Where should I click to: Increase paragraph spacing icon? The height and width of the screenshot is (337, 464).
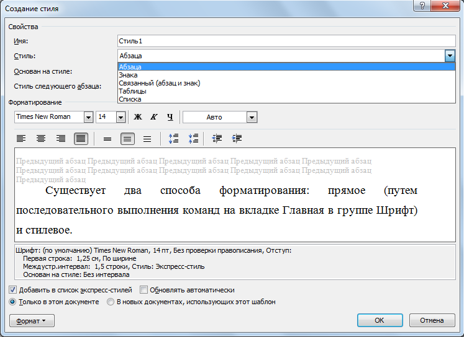pos(174,138)
